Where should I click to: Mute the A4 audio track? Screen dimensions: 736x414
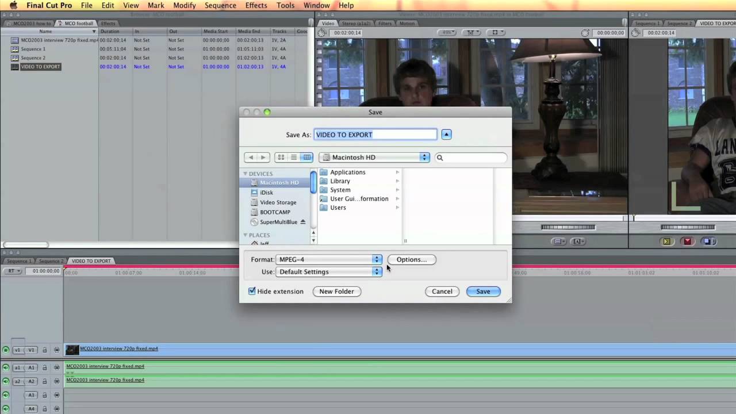6,409
